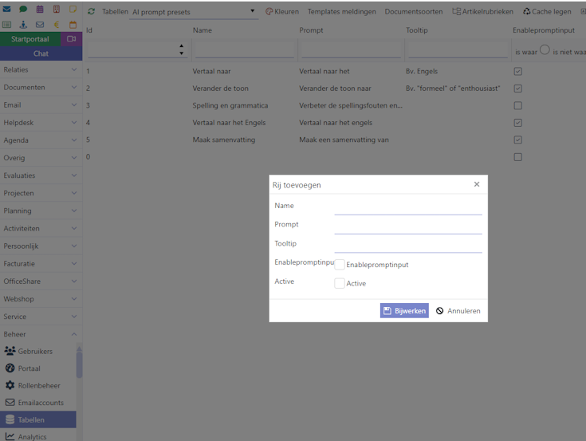This screenshot has width=586, height=441.
Task: Open the Chat bar
Action: point(41,53)
